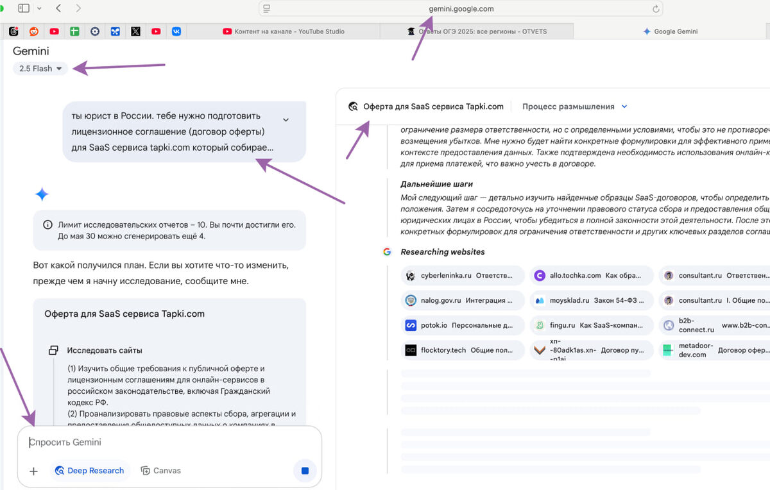Click the info icon in the limit notice

47,224
